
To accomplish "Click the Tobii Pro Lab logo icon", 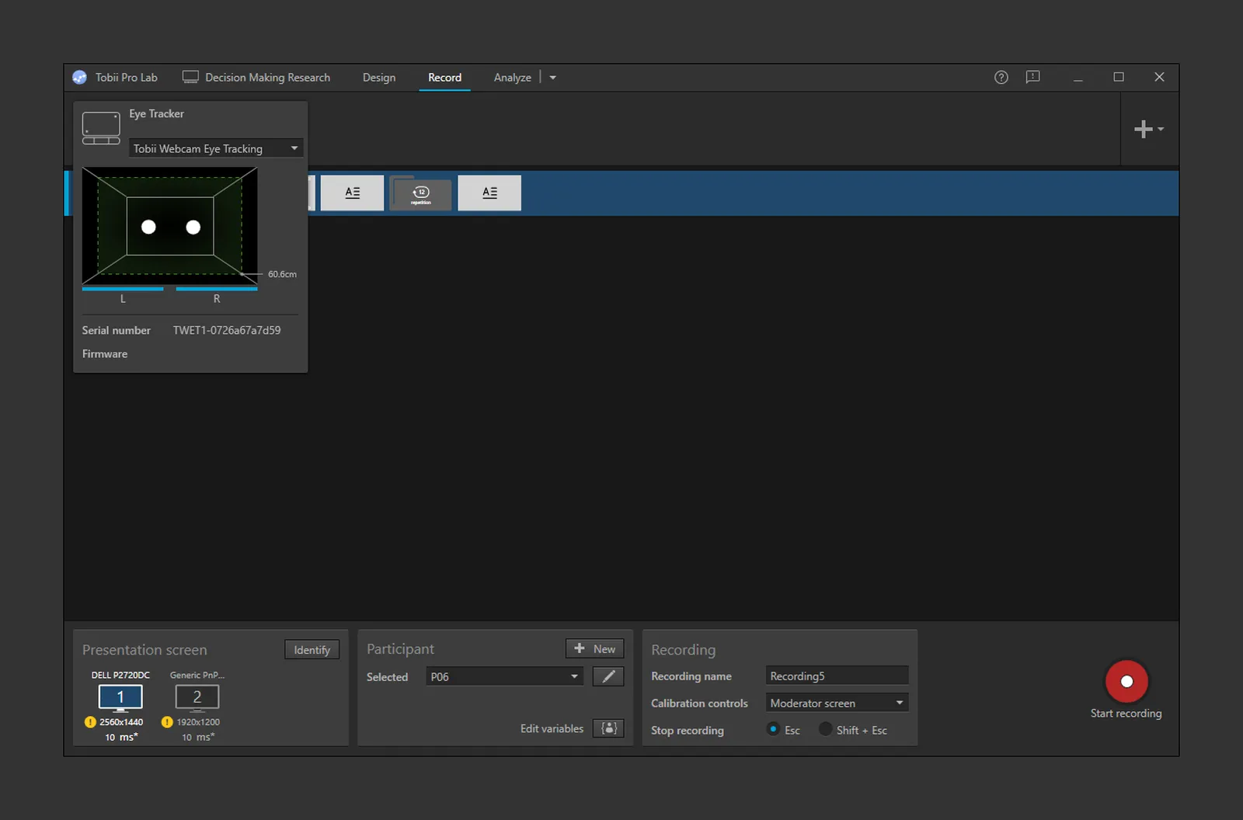I will (x=79, y=78).
